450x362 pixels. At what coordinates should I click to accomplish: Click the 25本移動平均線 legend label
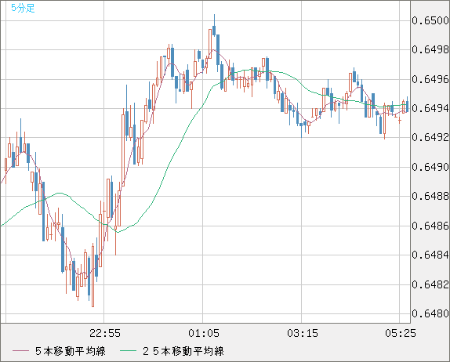pos(183,351)
